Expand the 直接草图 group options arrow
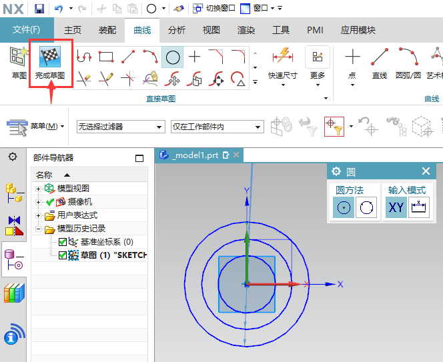 point(326,98)
